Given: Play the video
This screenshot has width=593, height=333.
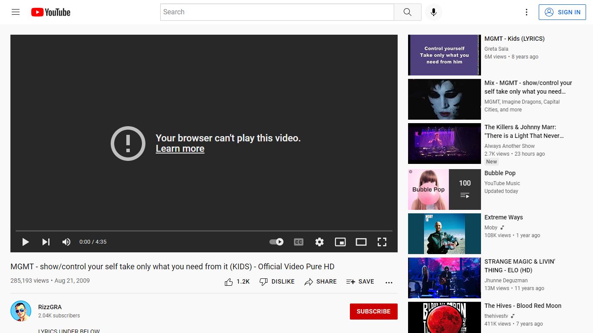Looking at the screenshot, I should (x=26, y=242).
